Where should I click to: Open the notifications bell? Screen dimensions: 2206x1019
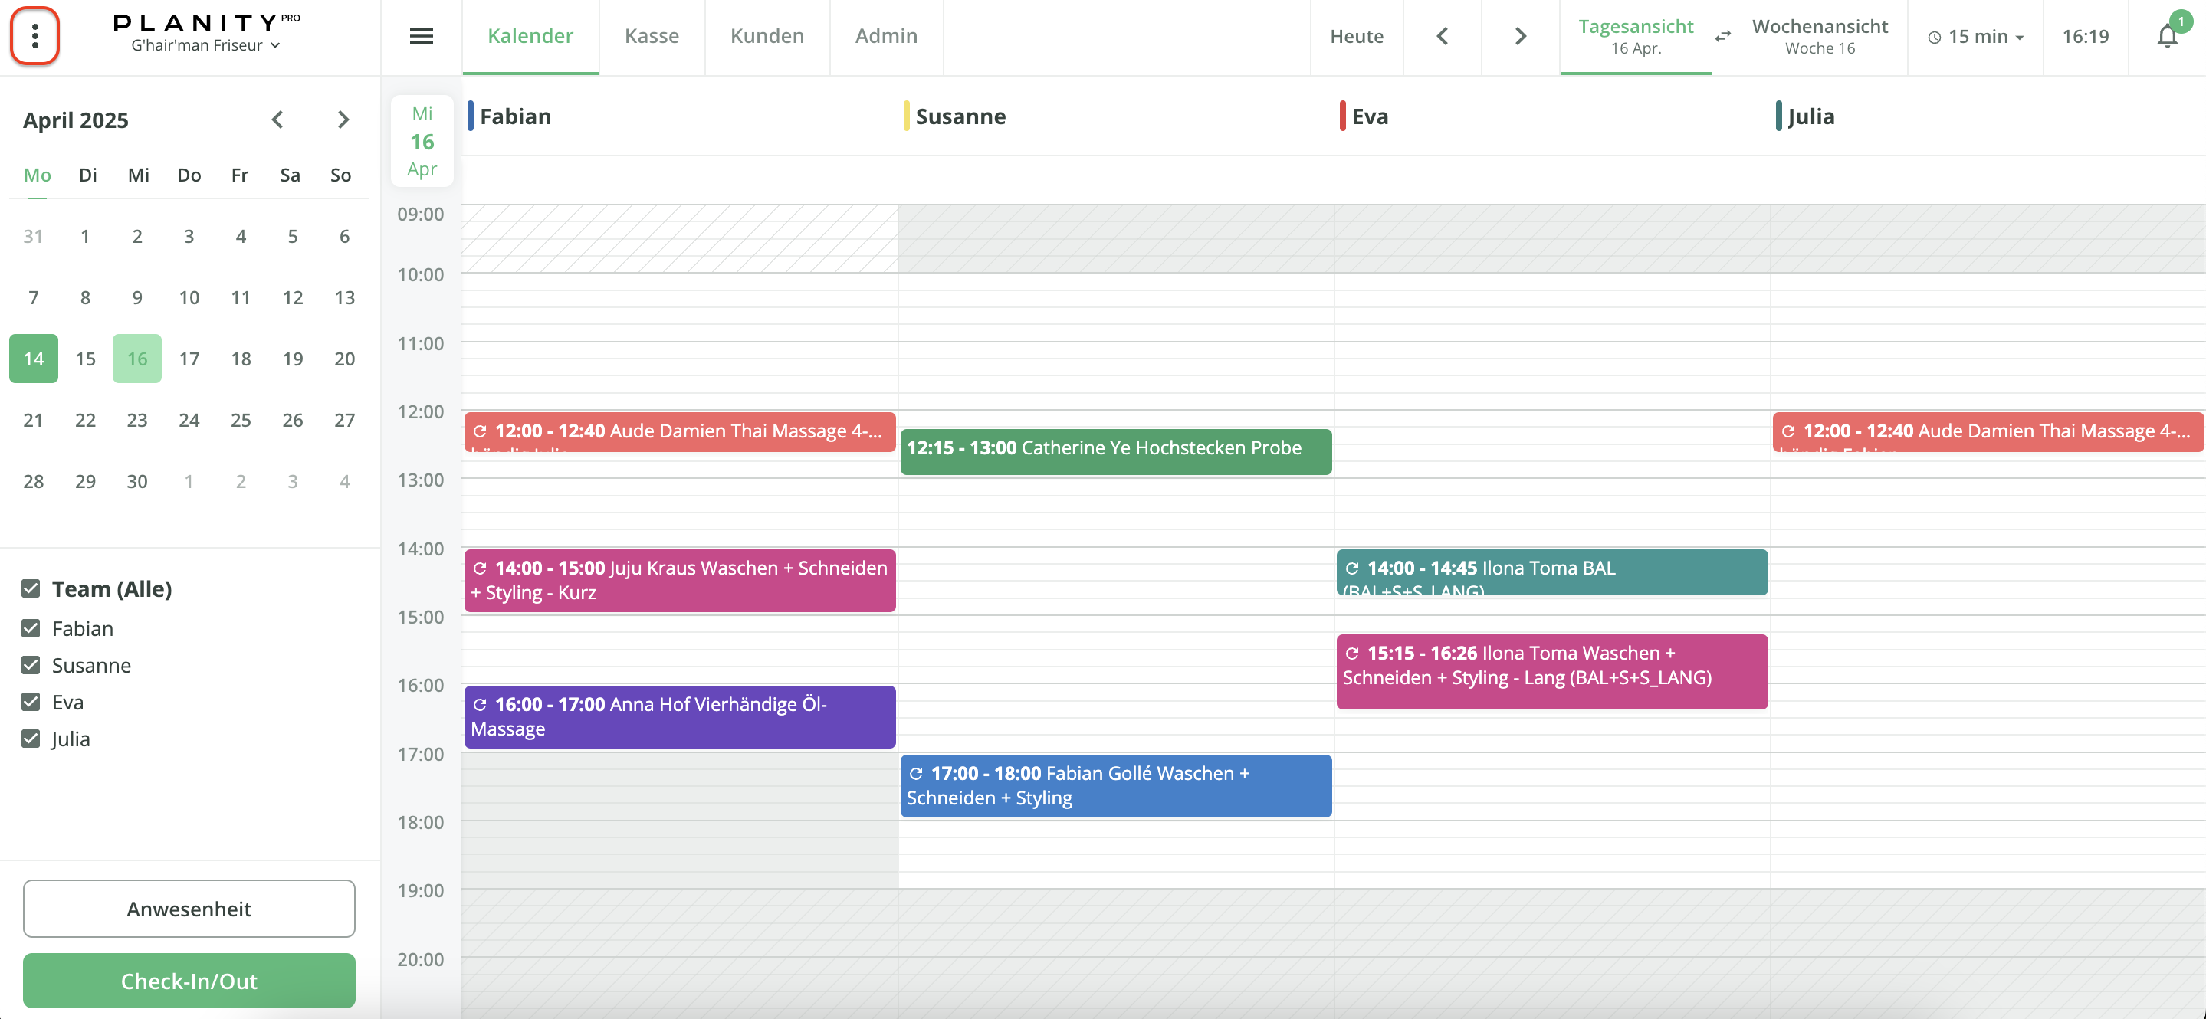coord(2167,36)
